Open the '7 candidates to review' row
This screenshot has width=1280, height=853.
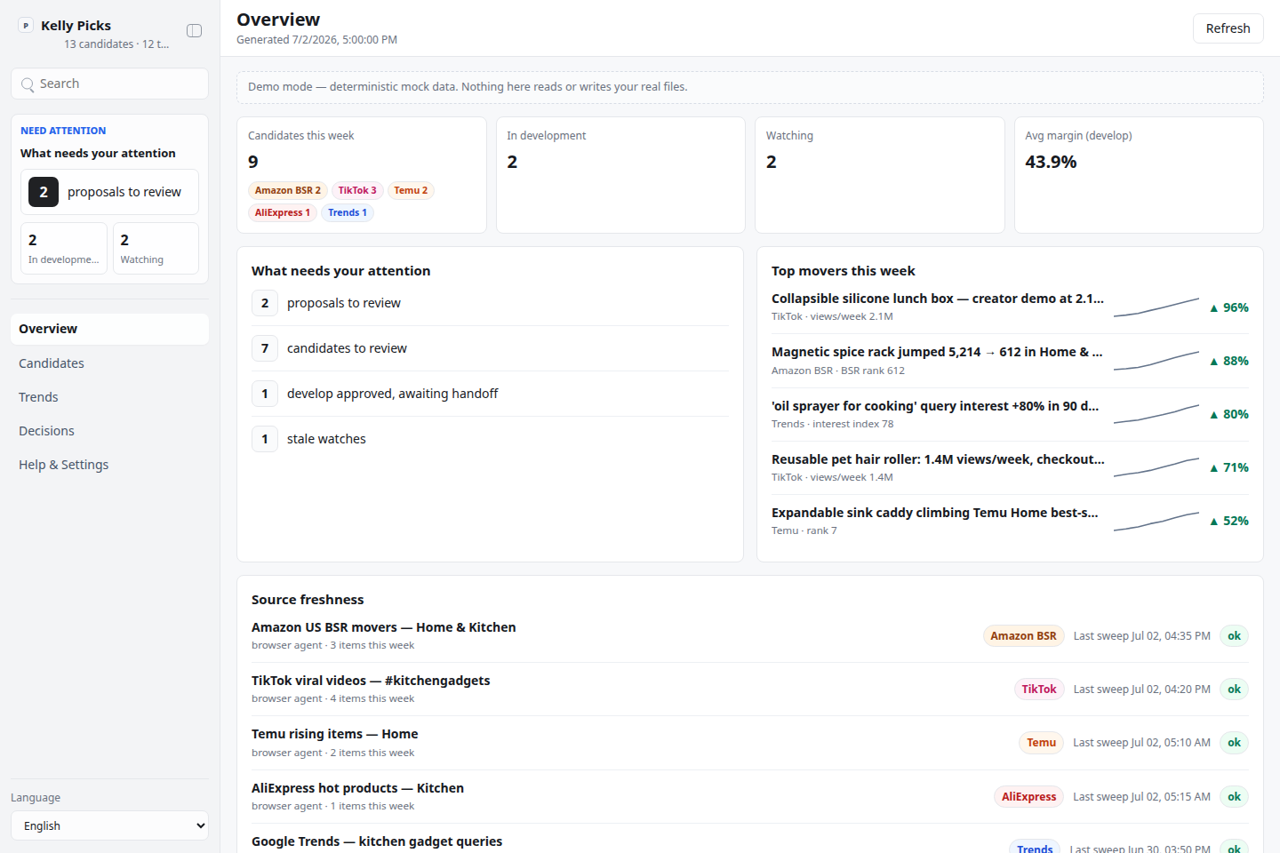click(490, 348)
